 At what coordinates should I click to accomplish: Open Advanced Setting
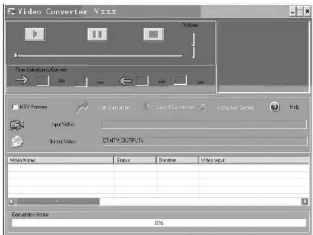[x=236, y=108]
